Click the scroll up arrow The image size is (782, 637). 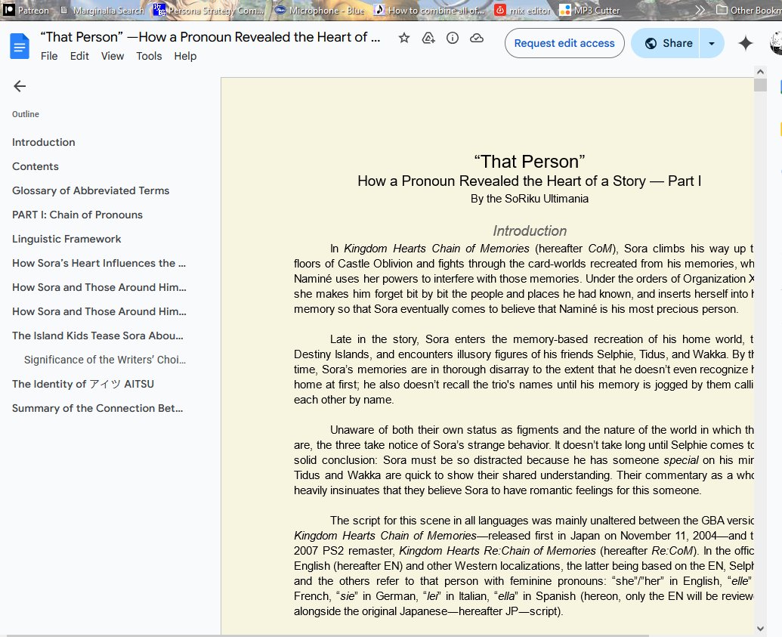760,72
